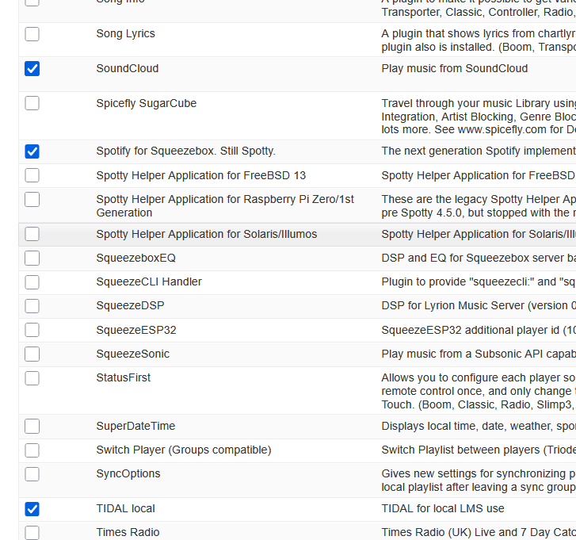Uncheck the SoundCloud plugin checkbox
576x540 pixels.
pos(32,69)
